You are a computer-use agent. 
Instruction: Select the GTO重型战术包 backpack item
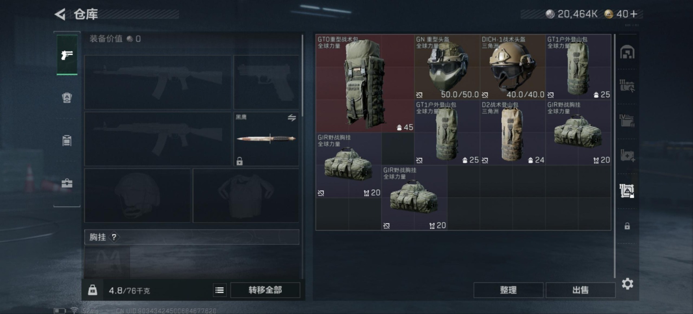[365, 83]
